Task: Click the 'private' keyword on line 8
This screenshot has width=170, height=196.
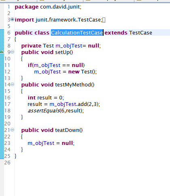Action: point(31,46)
